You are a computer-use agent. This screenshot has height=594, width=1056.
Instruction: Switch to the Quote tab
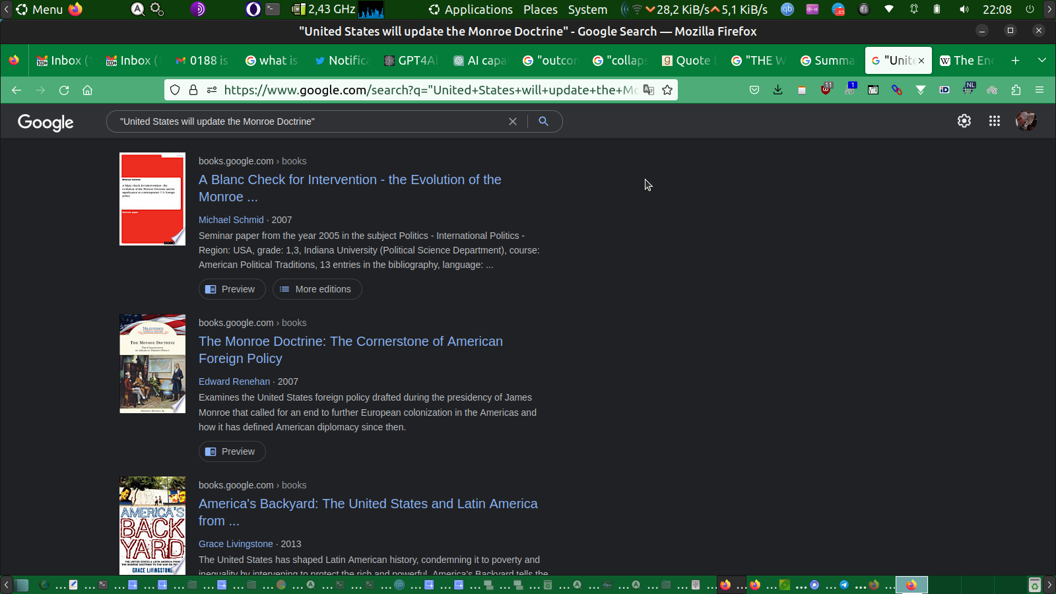(x=688, y=61)
